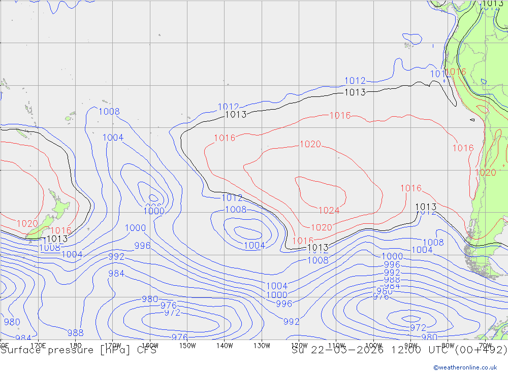
Task: Select the 100W longitude axis label
Action: coord(373,346)
